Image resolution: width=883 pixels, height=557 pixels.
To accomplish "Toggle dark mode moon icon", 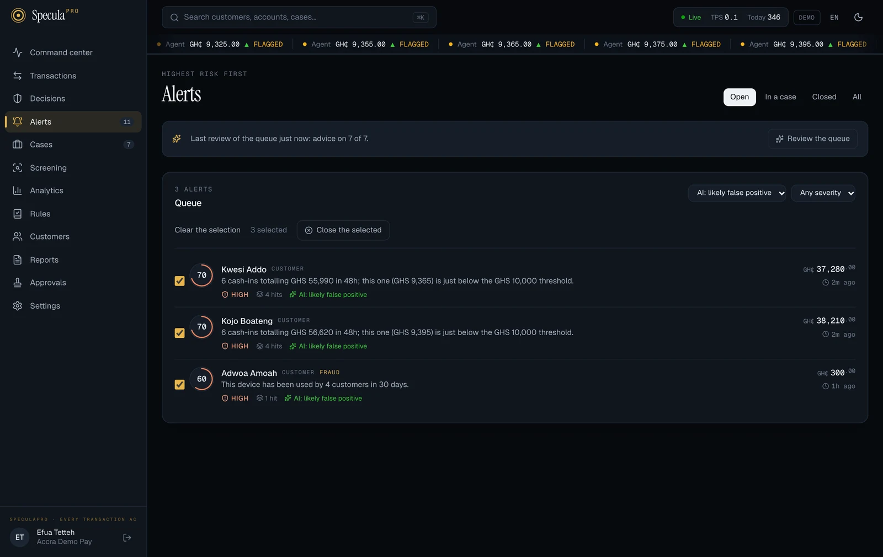I will point(858,17).
